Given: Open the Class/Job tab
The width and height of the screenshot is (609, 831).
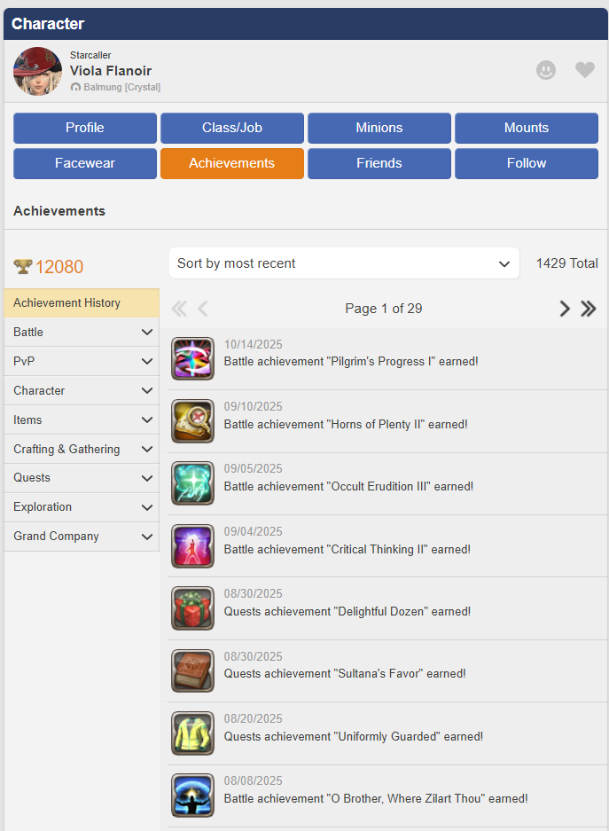Looking at the screenshot, I should click(232, 128).
